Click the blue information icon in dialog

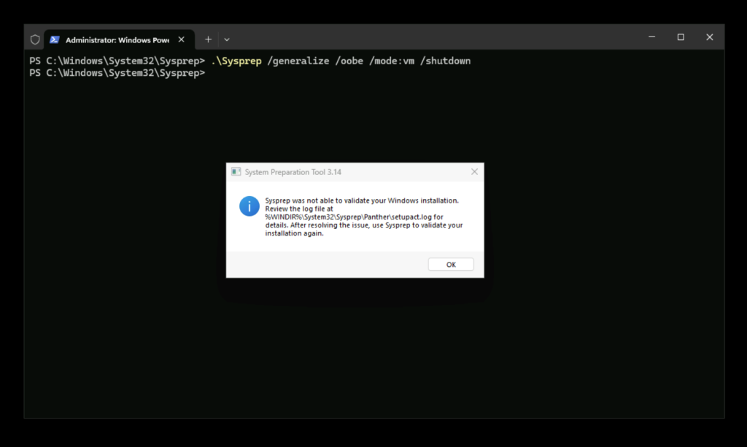coord(249,206)
